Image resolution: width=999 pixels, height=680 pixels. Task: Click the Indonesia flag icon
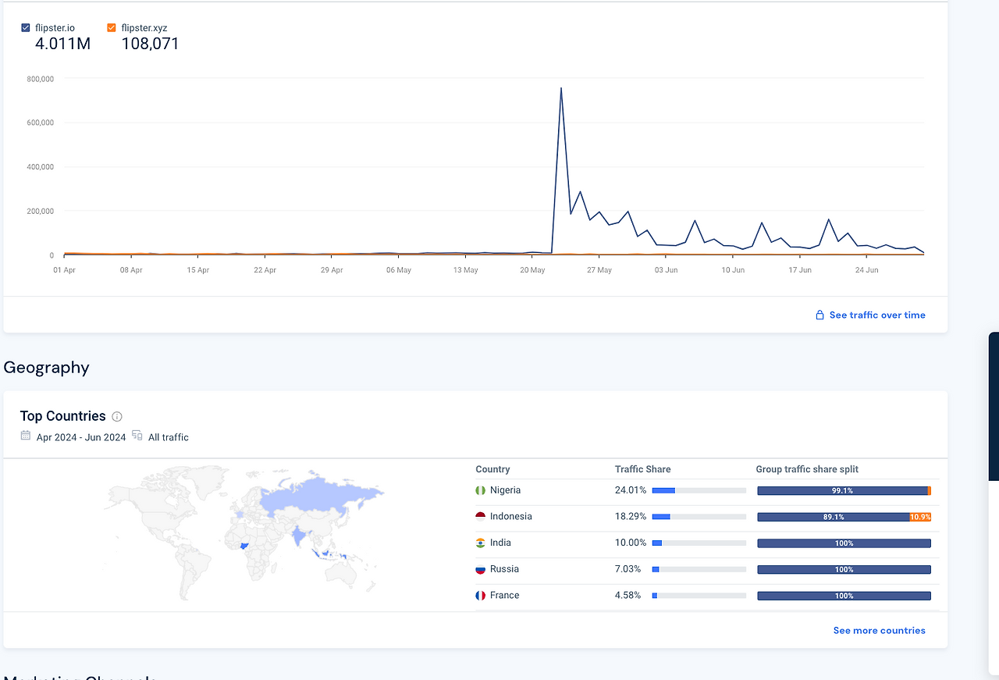pos(480,516)
